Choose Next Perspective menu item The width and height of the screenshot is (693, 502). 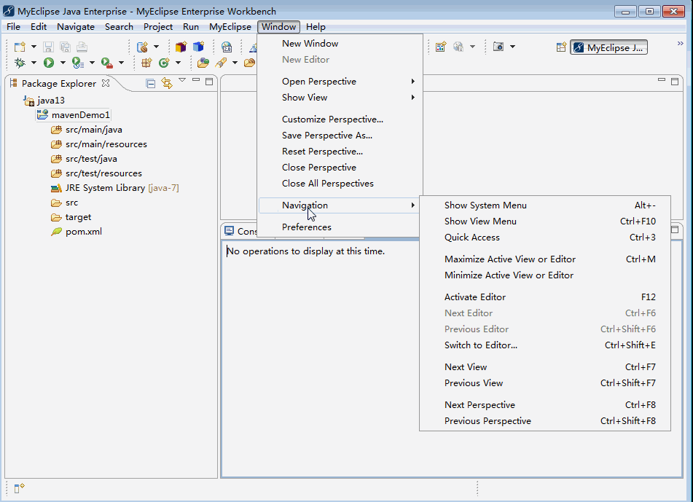coord(545,405)
